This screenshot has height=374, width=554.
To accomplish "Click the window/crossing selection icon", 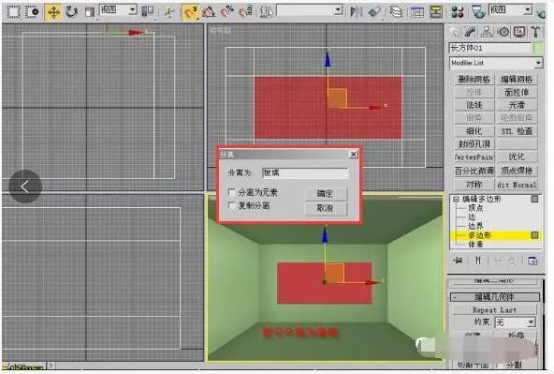I will click(x=33, y=12).
